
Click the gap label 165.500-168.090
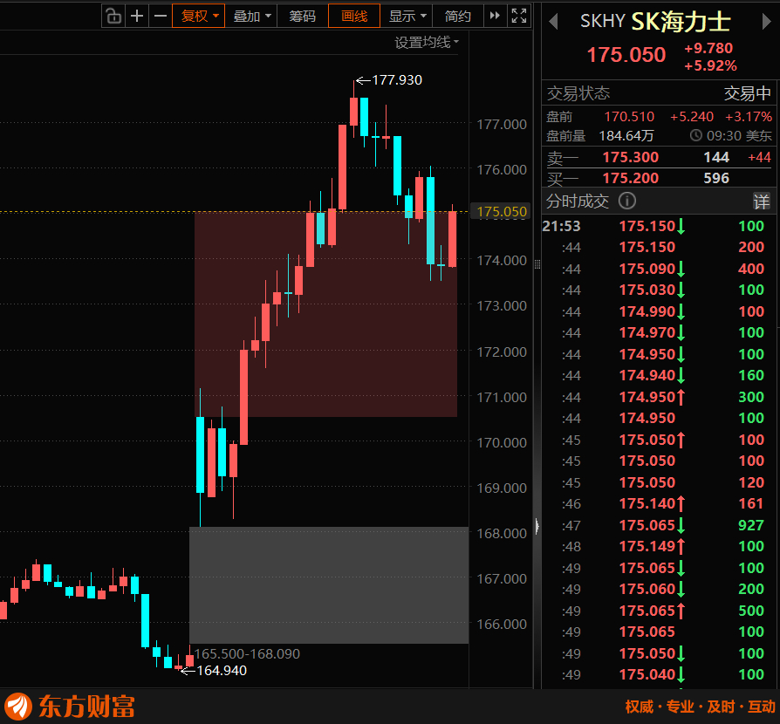pos(247,653)
